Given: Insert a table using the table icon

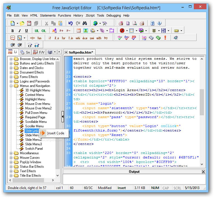Looking at the screenshot, I should (x=79, y=31).
